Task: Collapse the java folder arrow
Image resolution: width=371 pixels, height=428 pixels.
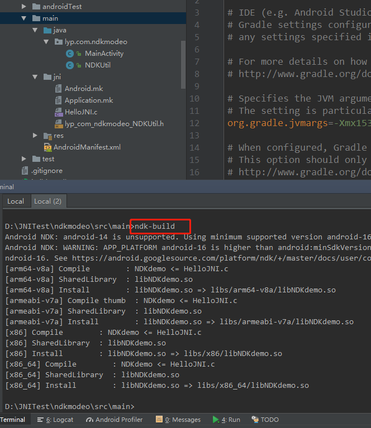Action: 35,30
